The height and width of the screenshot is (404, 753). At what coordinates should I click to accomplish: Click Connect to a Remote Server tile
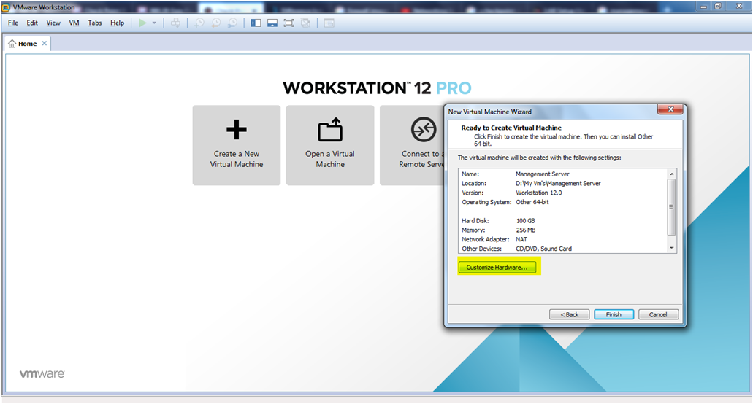412,145
